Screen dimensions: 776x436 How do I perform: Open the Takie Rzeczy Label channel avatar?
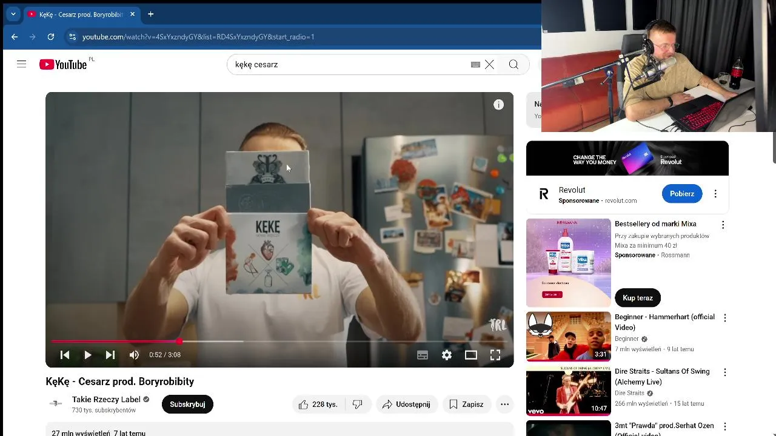click(x=55, y=404)
